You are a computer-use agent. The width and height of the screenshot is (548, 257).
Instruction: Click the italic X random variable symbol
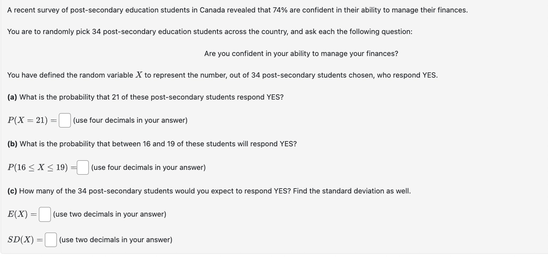click(x=139, y=75)
